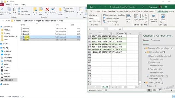This screenshot has height=98, width=175.
Task: Click Network in Explorer navigation pane
Action: [x=6, y=84]
